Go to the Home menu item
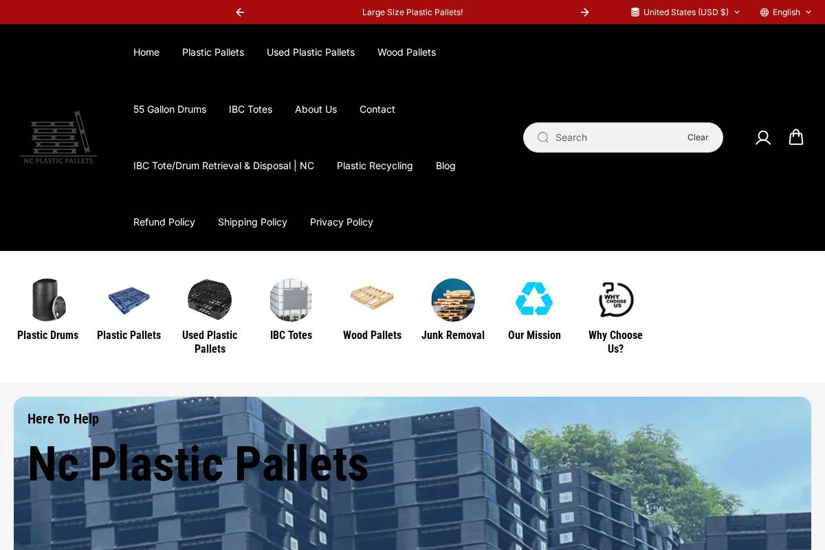Viewport: 825px width, 550px height. pos(146,52)
